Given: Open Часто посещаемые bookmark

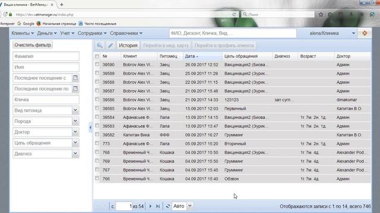Looking at the screenshot, I should tap(97, 24).
